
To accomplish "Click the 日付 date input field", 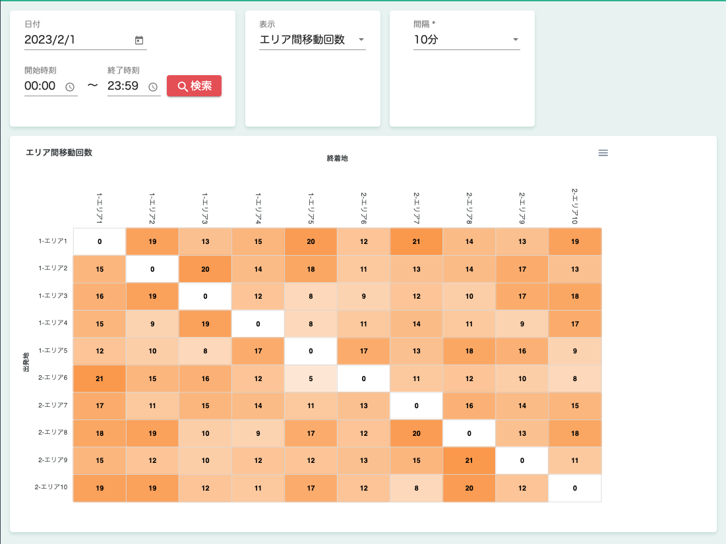I will (77, 40).
